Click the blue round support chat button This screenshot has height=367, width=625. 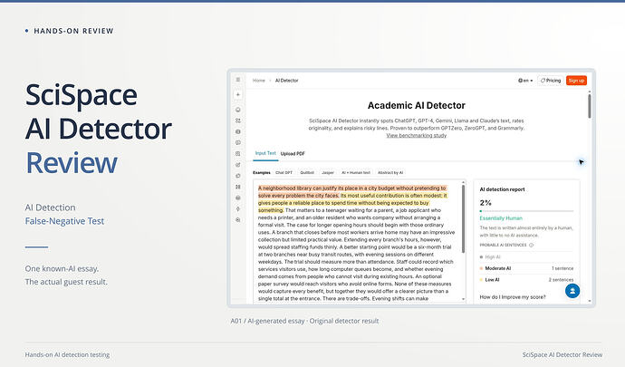pos(572,291)
